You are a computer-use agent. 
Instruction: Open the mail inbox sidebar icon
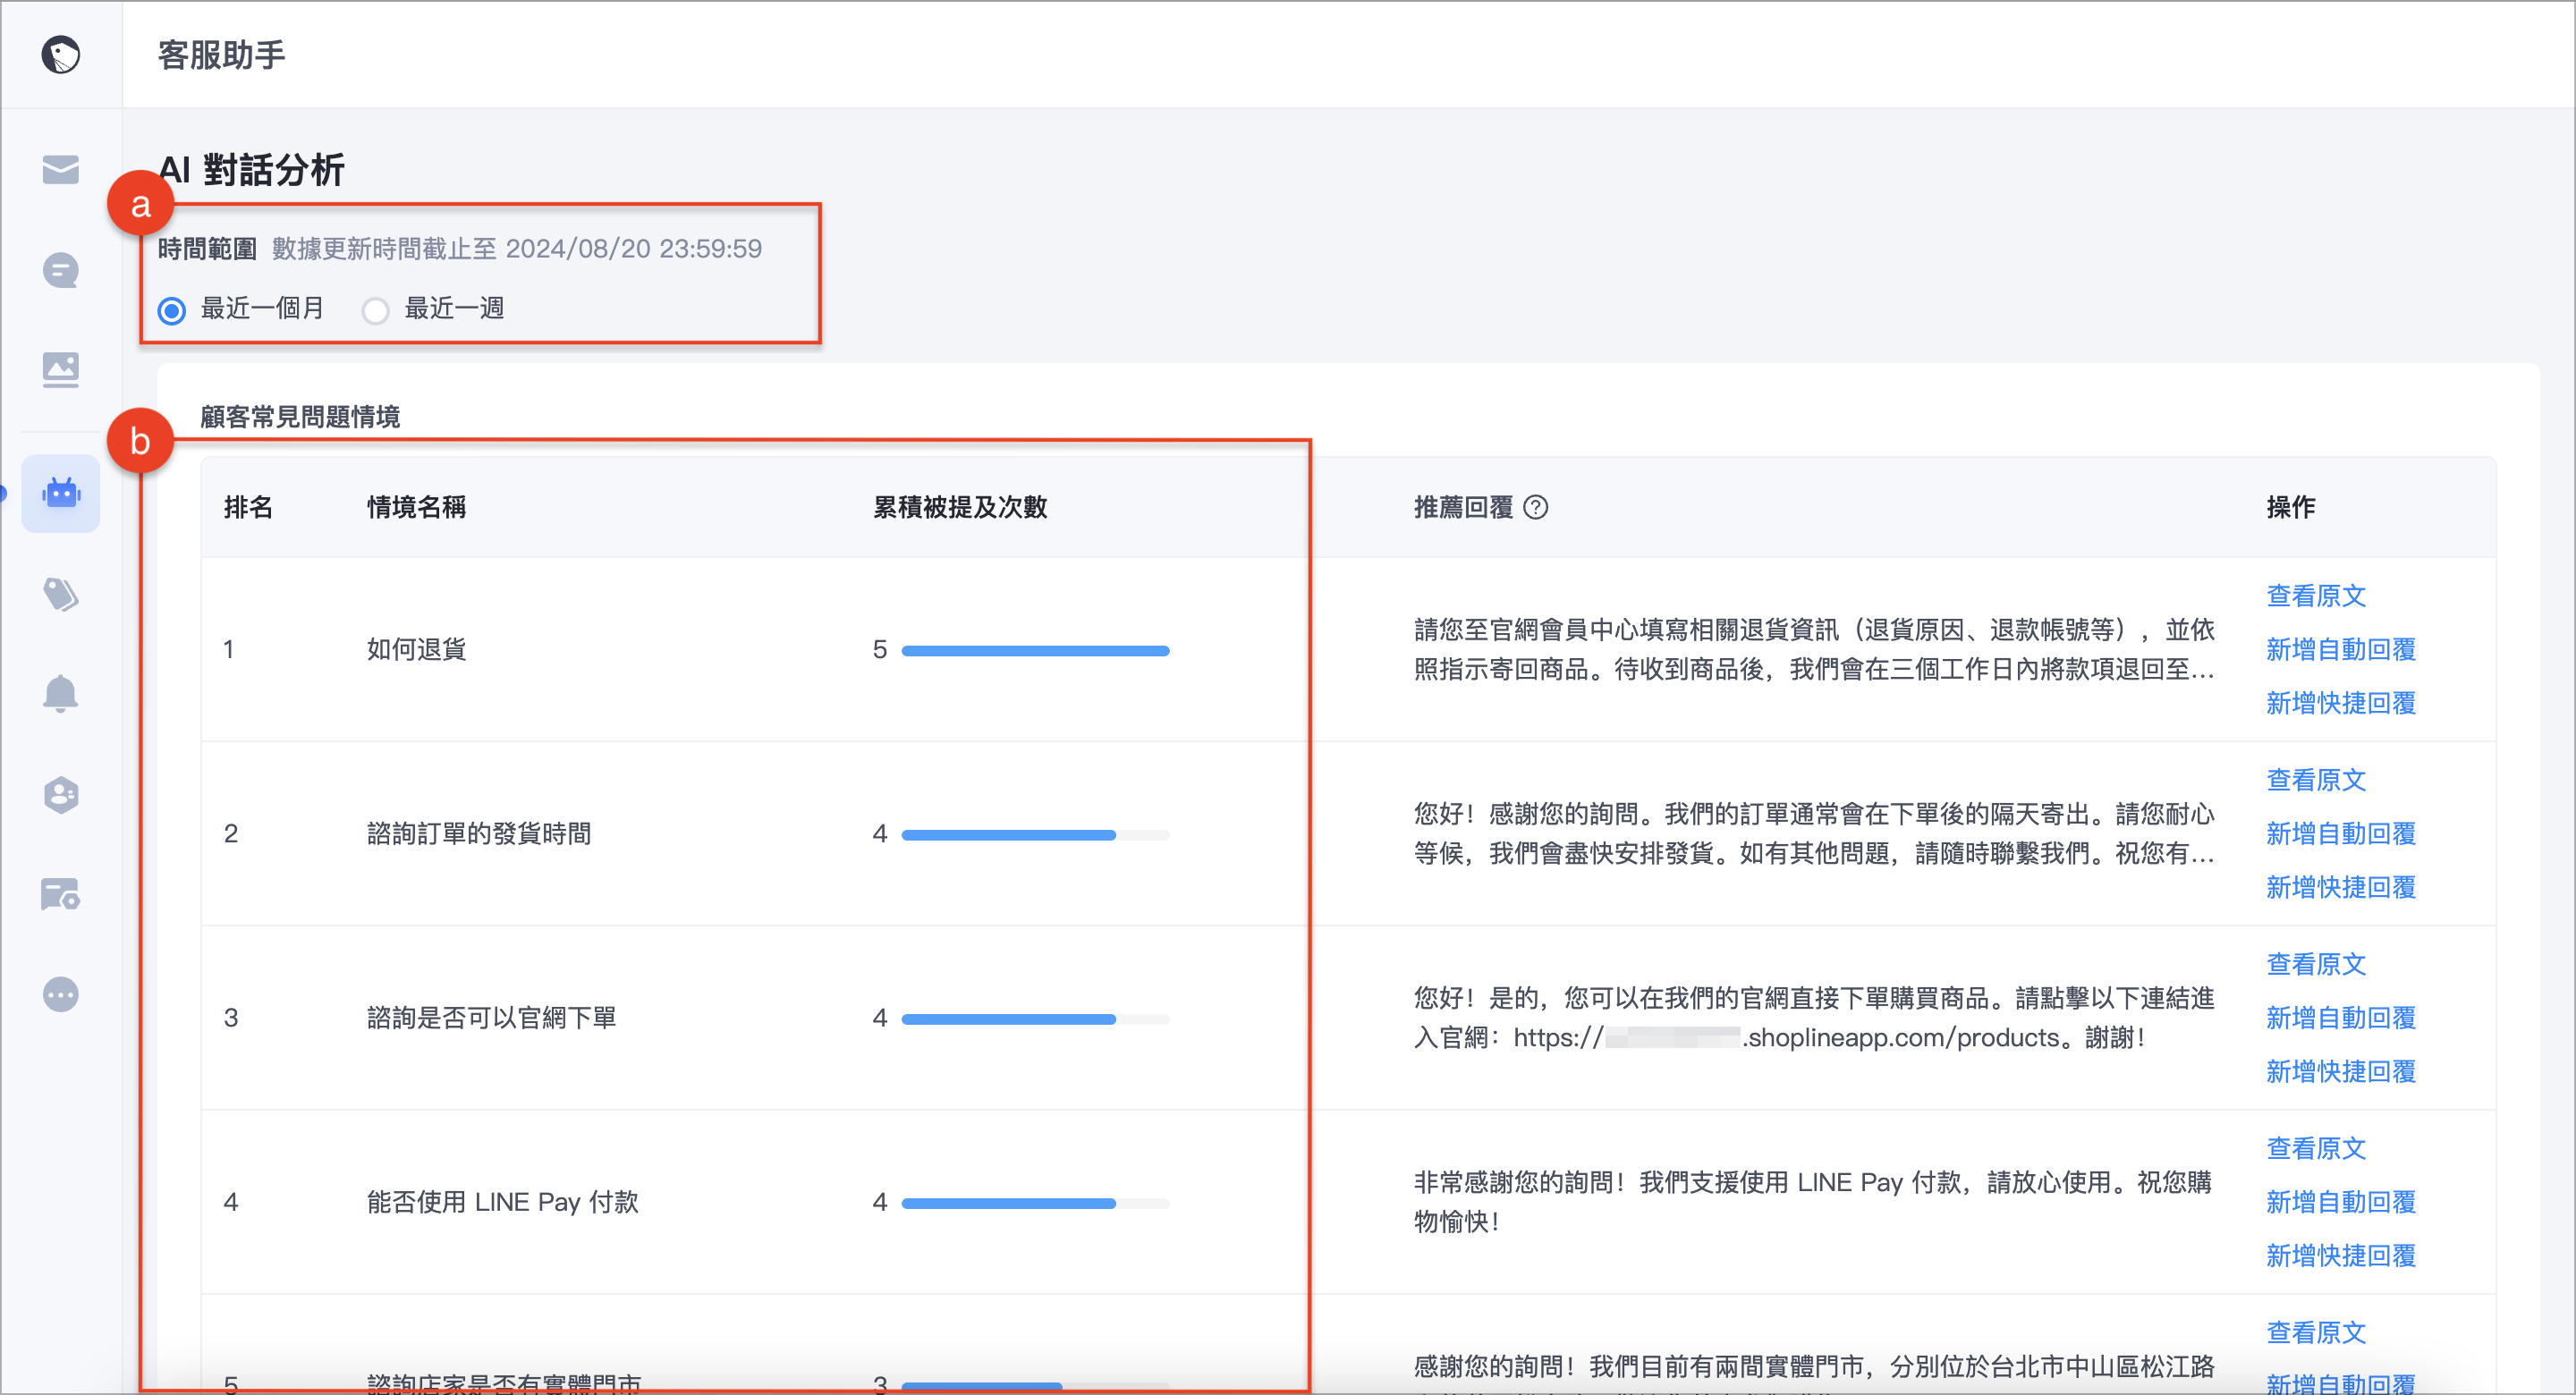tap(61, 170)
